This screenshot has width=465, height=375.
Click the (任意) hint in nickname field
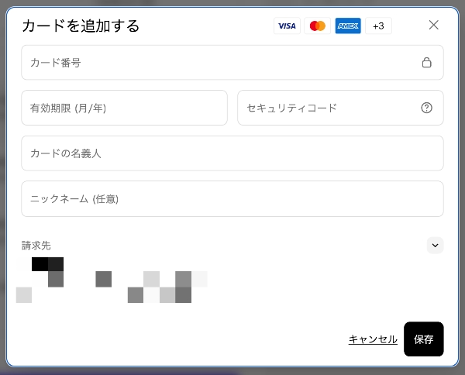coord(105,199)
